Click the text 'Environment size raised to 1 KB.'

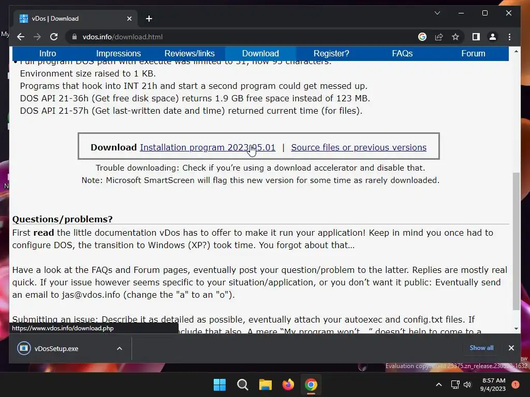click(87, 73)
